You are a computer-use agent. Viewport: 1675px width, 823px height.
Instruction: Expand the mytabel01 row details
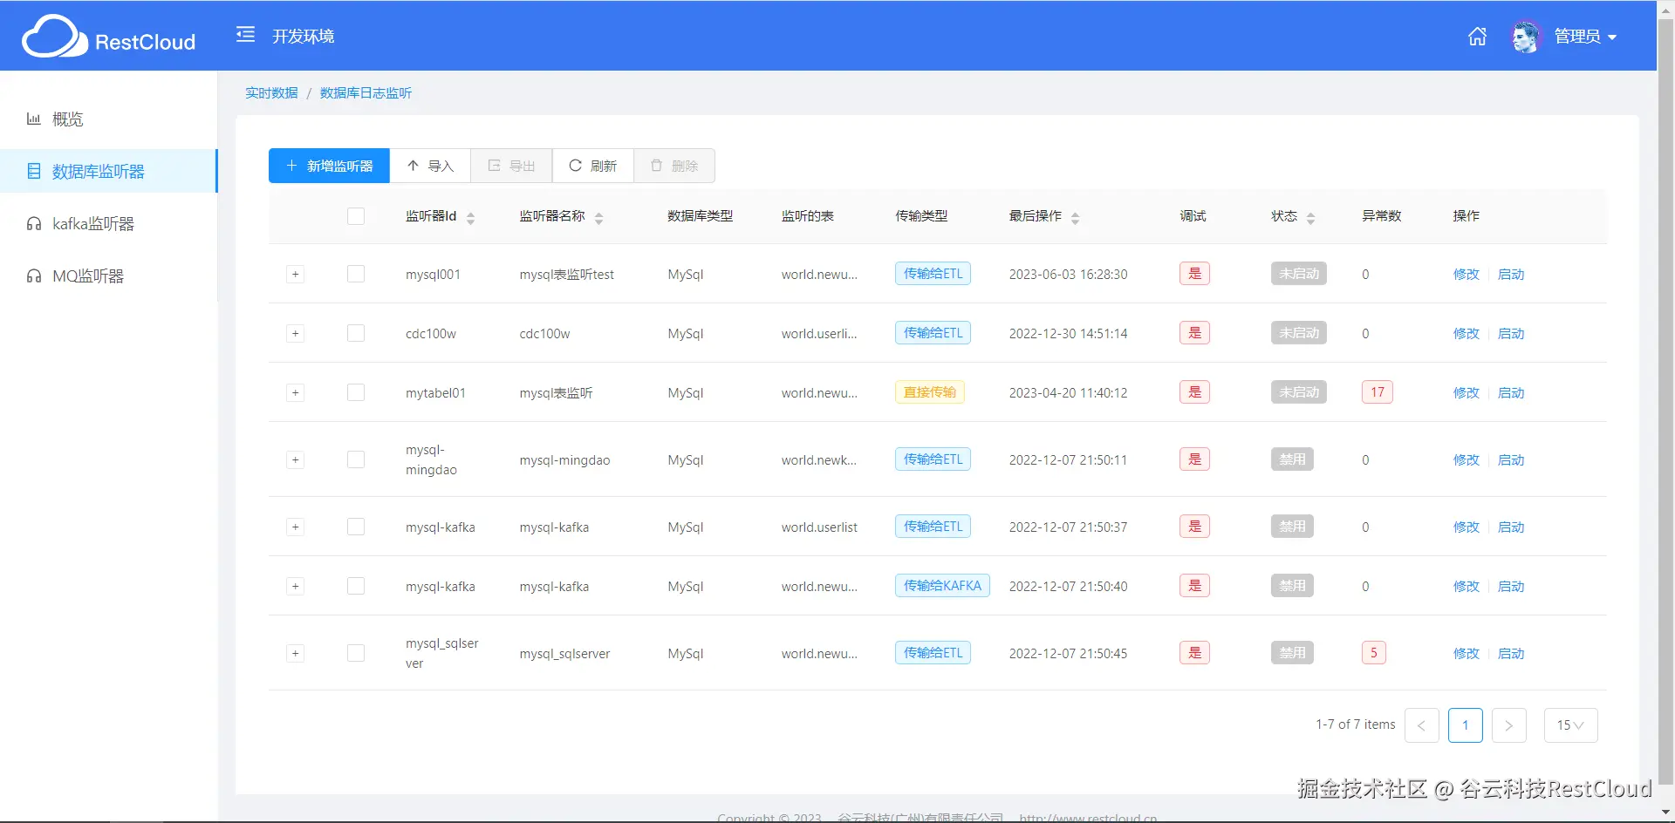(296, 393)
